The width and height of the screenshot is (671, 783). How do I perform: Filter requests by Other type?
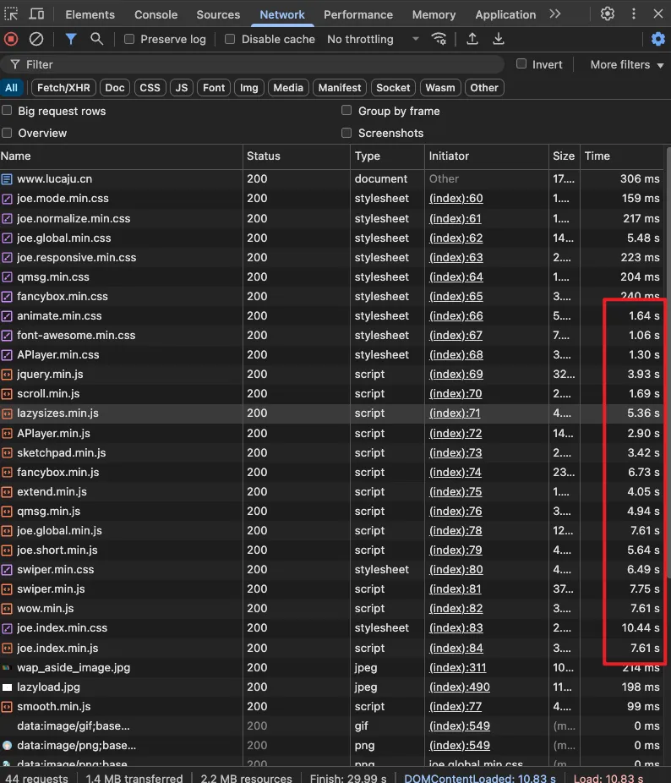coord(484,88)
